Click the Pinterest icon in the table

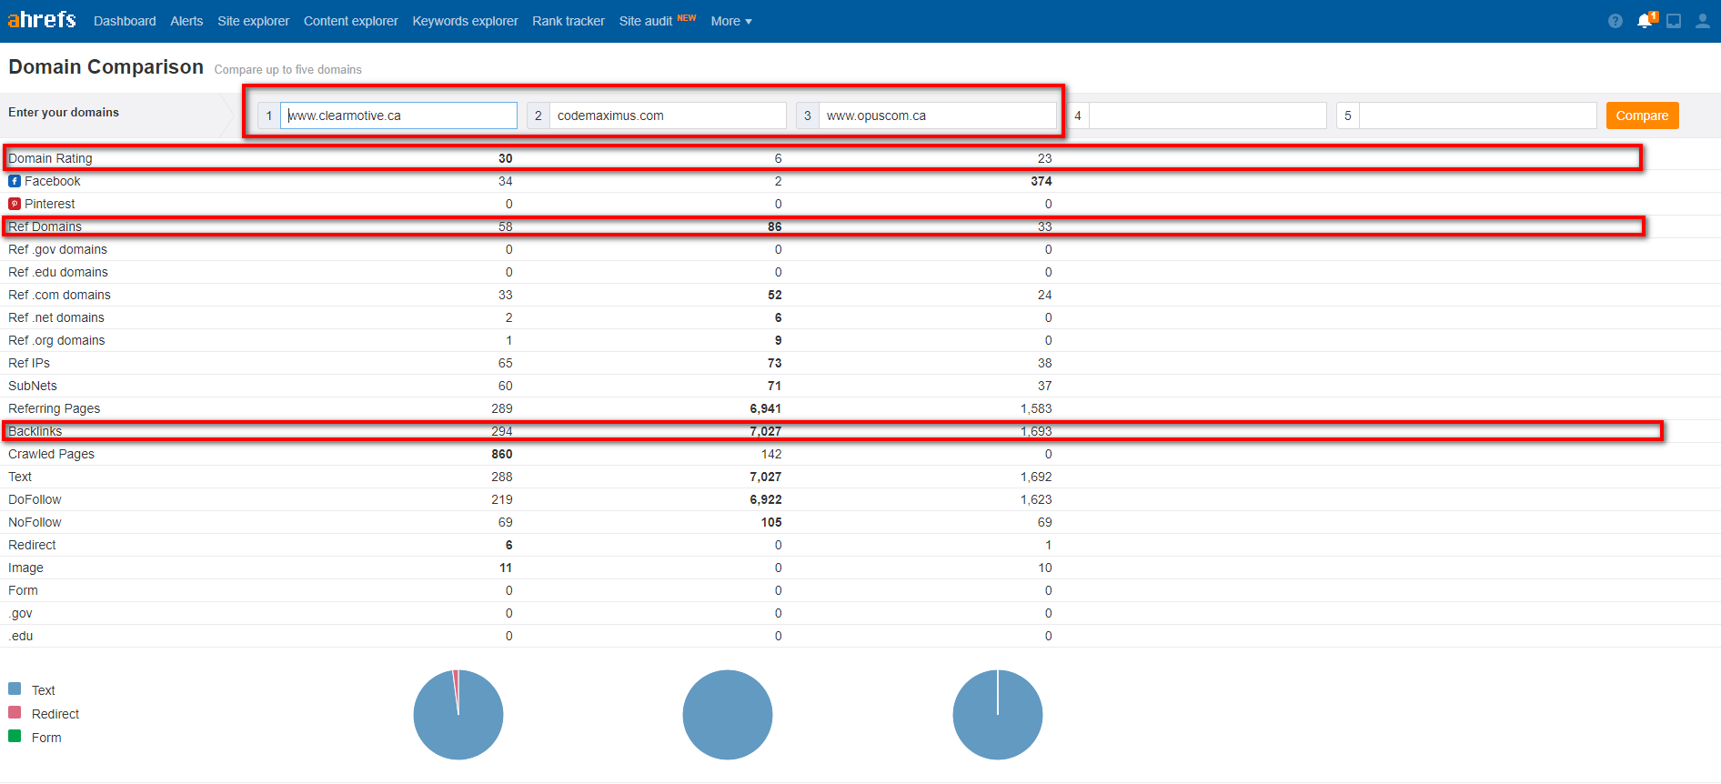(x=15, y=204)
